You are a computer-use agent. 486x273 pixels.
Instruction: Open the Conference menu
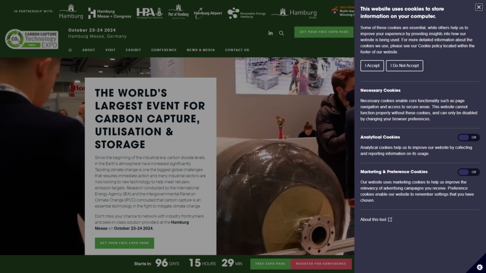(164, 50)
